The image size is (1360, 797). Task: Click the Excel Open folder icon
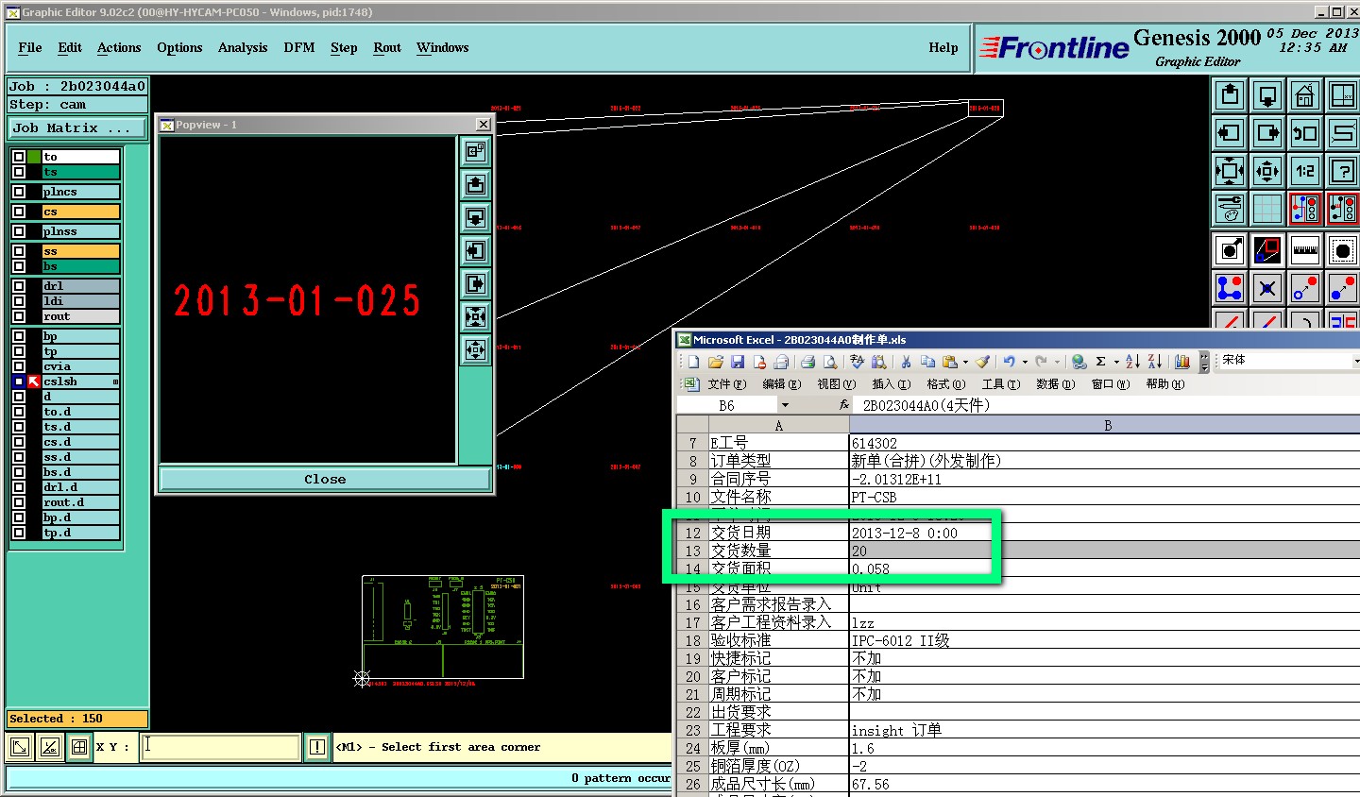pyautogui.click(x=715, y=362)
